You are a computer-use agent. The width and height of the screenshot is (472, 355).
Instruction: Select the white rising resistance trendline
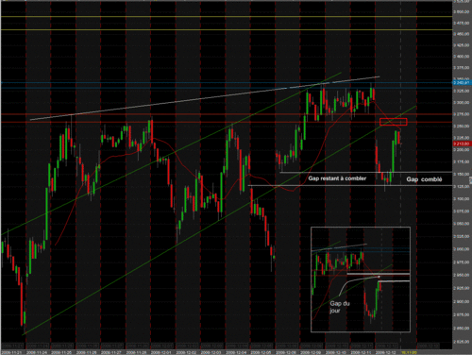(205, 98)
